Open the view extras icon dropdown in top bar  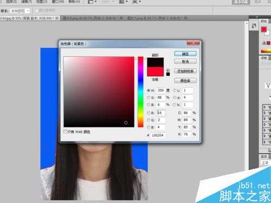tap(92, 2)
